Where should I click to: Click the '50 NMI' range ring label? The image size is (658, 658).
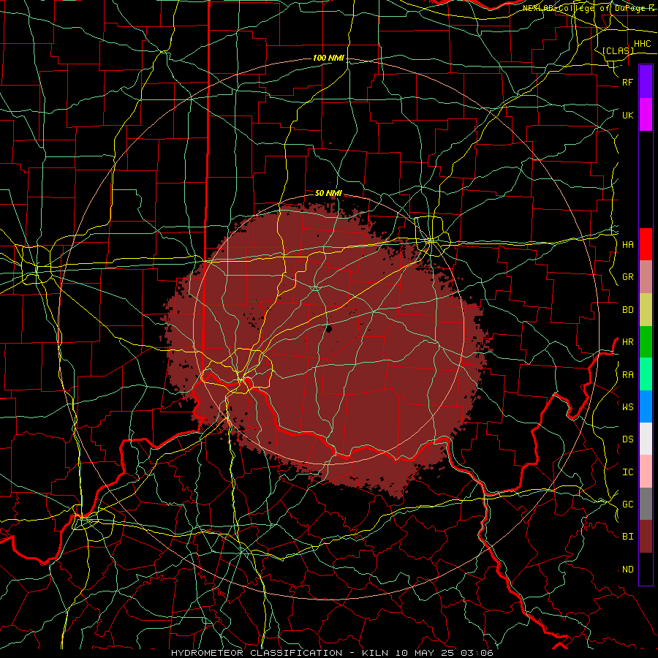click(328, 193)
